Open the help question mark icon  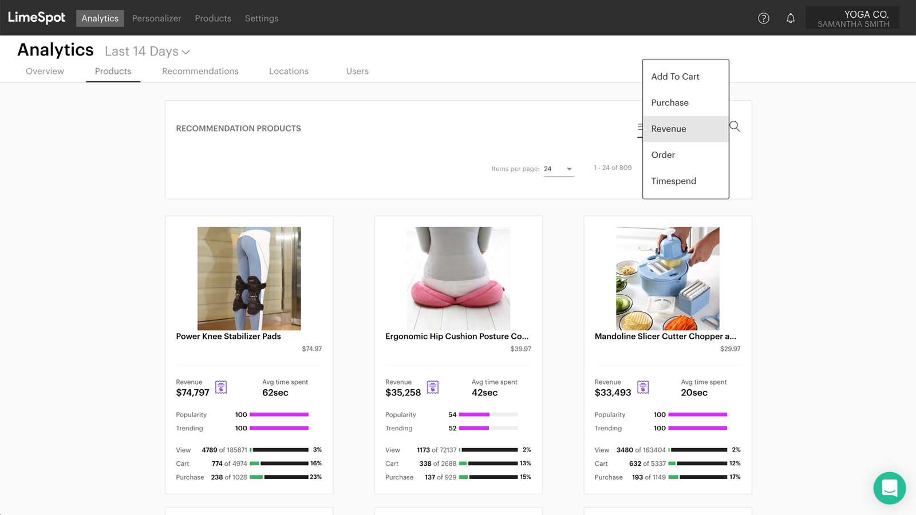763,18
